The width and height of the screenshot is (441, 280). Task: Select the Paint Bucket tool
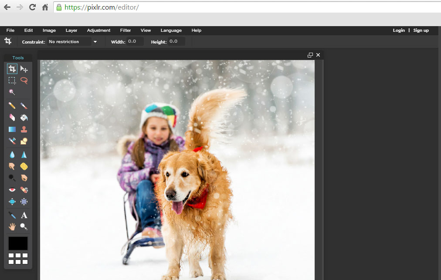[24, 117]
